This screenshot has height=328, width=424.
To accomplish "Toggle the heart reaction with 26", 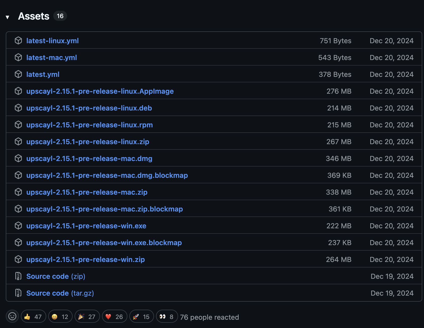I will pyautogui.click(x=115, y=316).
